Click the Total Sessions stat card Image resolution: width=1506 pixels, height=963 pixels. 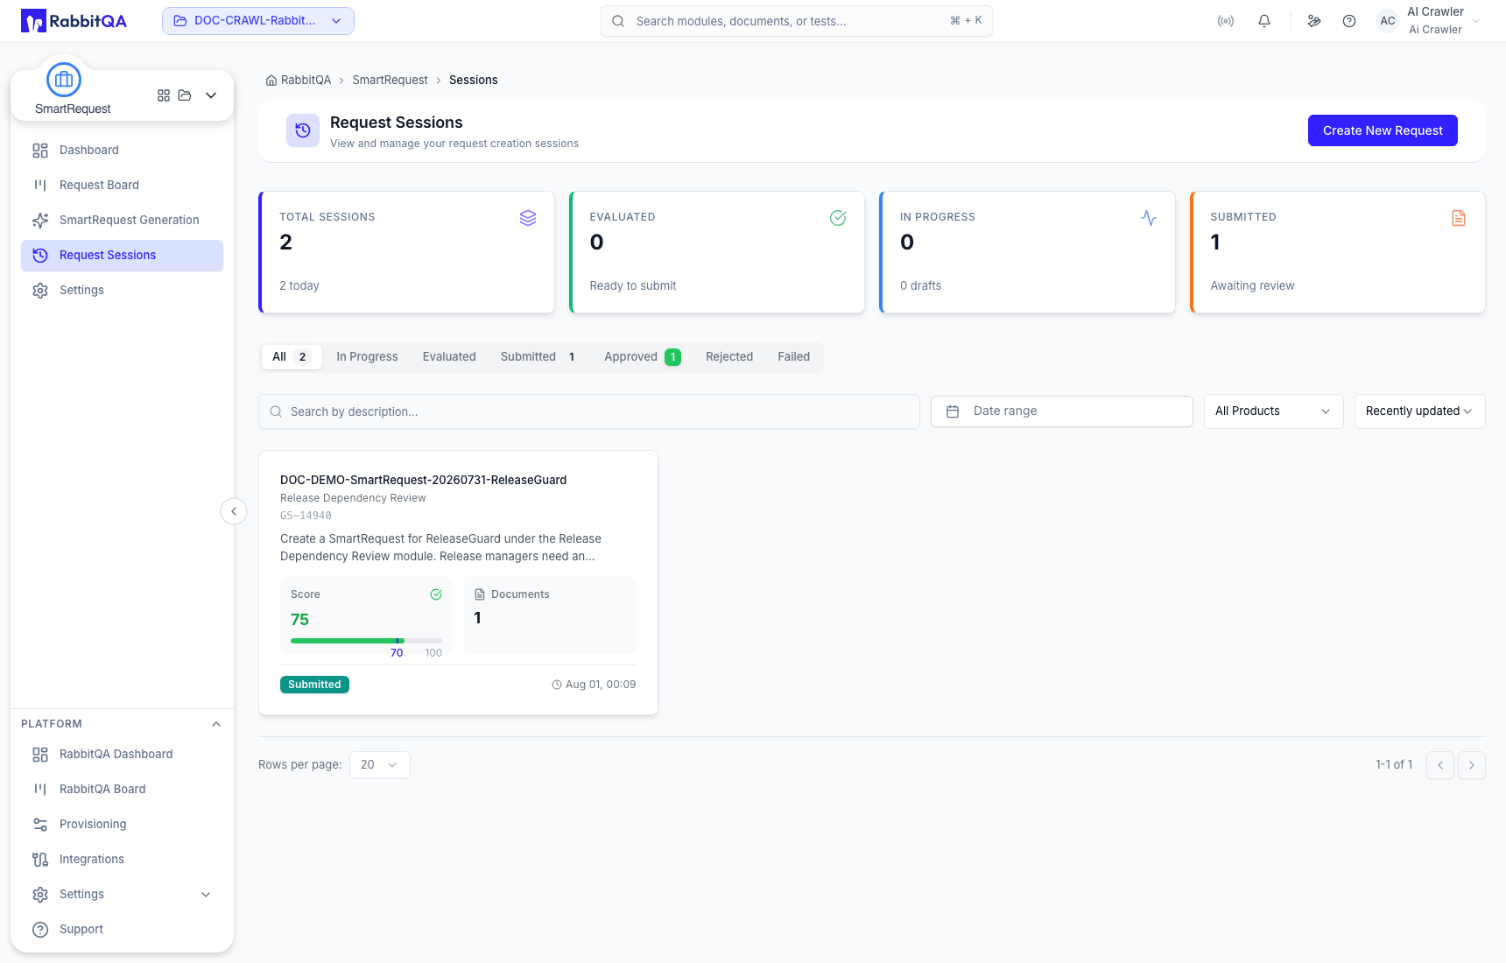tap(406, 252)
